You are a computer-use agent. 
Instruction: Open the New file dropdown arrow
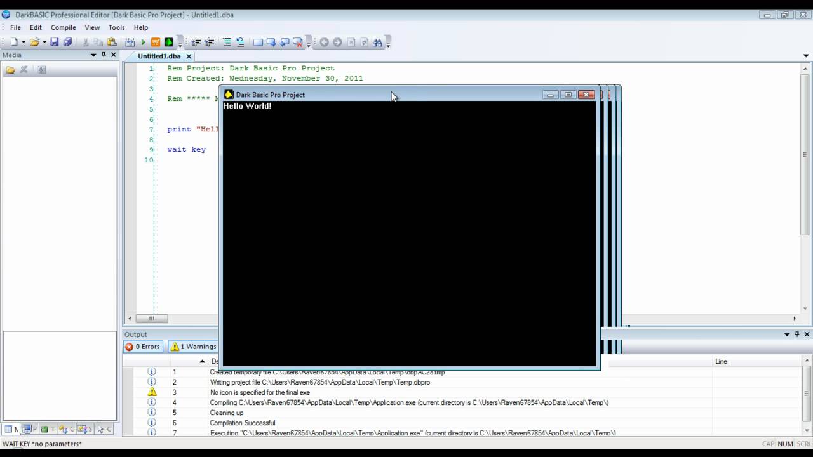24,43
